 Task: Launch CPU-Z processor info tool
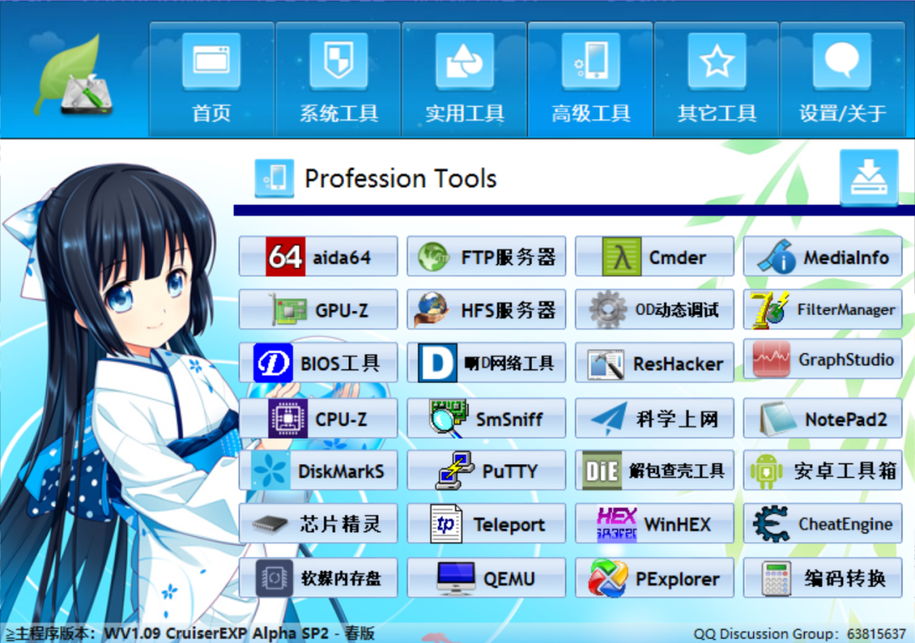pyautogui.click(x=318, y=419)
